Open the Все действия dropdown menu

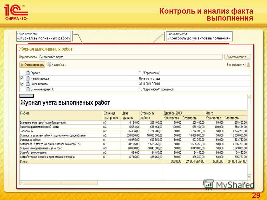(235, 65)
